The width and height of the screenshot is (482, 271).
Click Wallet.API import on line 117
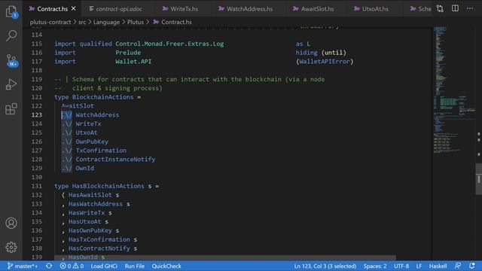click(x=133, y=62)
